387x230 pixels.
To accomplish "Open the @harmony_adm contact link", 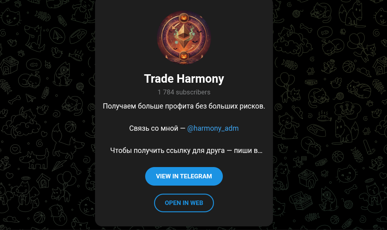I will point(213,128).
